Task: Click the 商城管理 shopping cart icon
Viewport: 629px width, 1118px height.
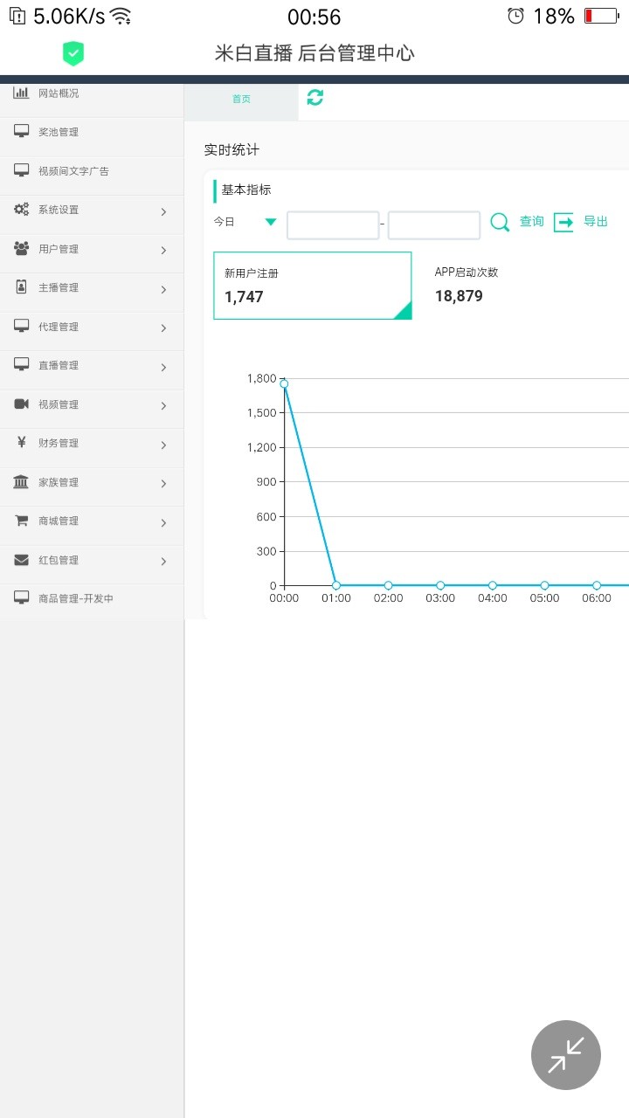Action: (22, 521)
